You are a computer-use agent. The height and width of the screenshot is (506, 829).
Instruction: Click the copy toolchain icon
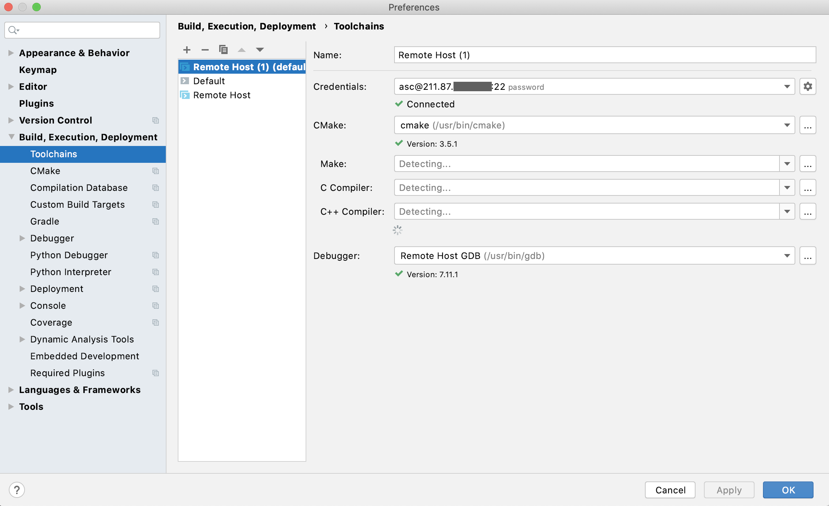tap(223, 50)
